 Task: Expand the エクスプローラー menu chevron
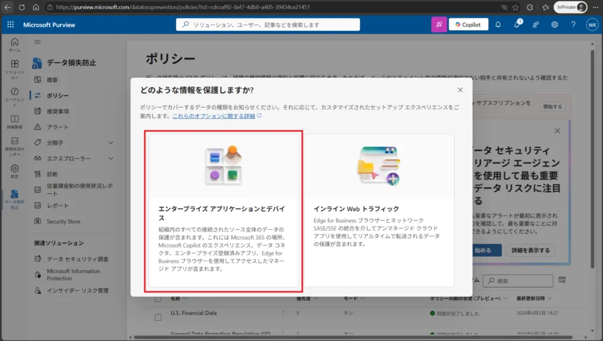(x=111, y=158)
